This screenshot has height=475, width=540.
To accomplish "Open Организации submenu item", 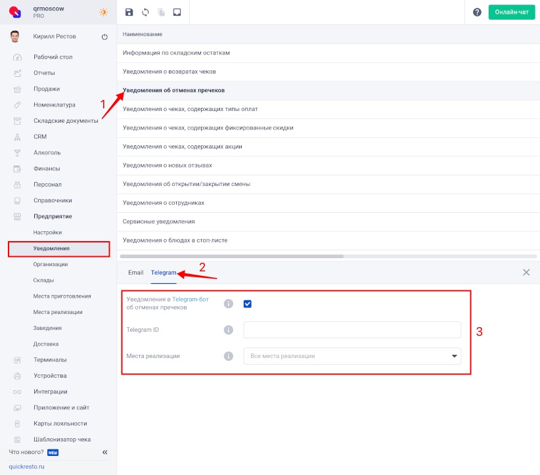I will click(51, 264).
